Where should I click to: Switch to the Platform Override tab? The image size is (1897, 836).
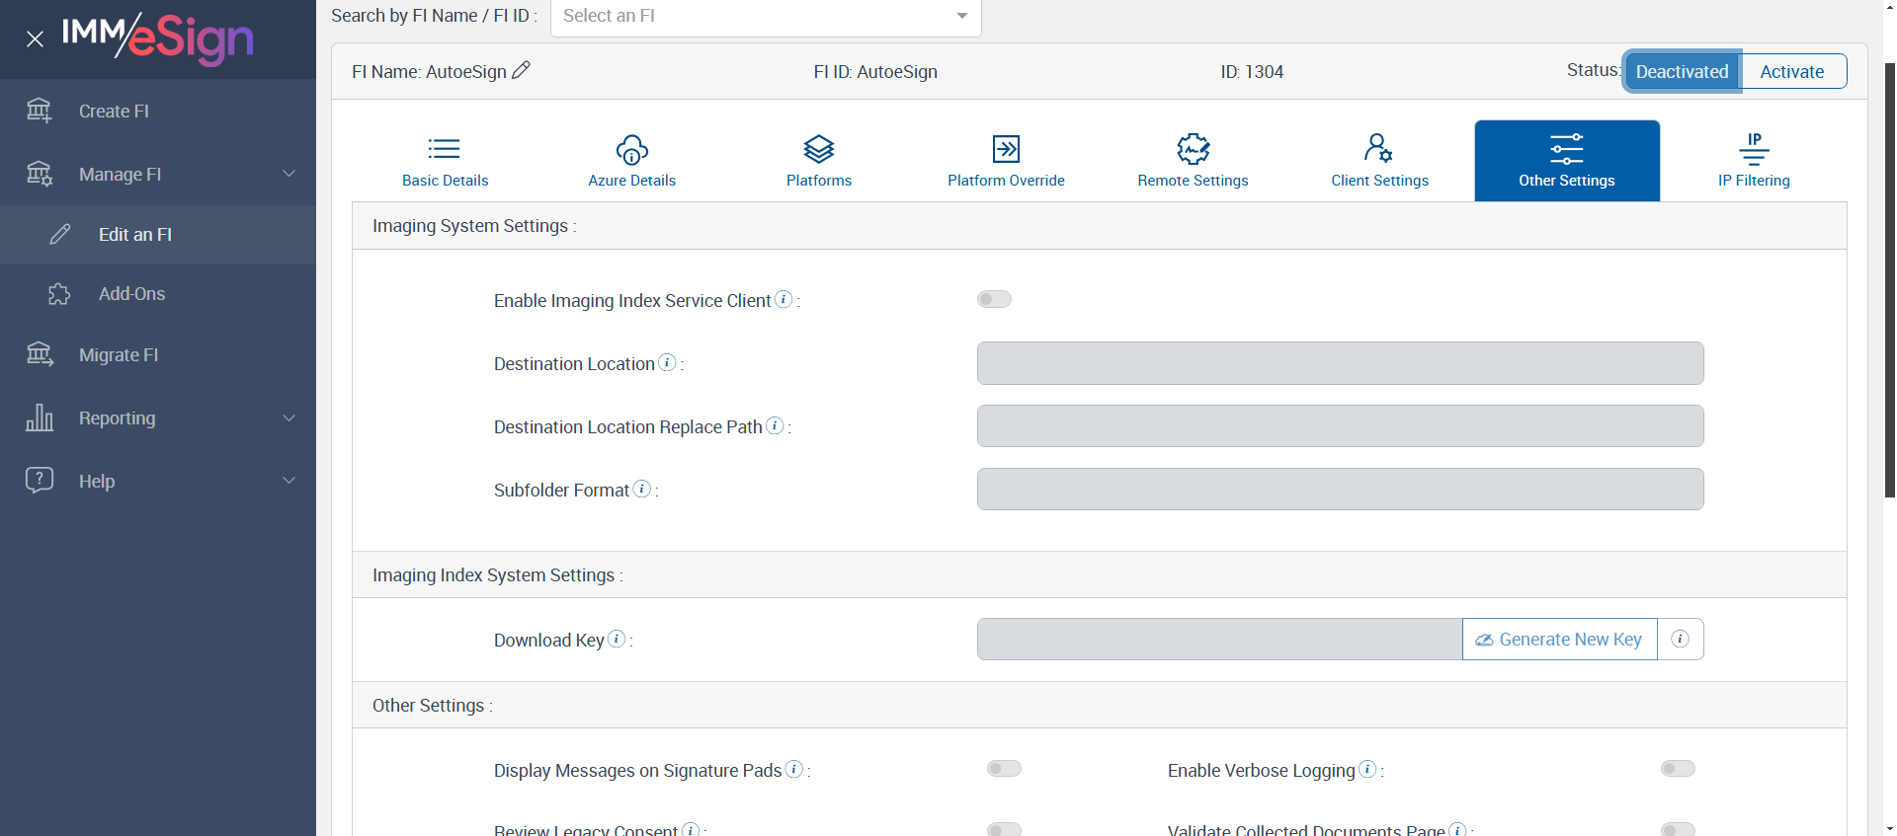(1006, 161)
